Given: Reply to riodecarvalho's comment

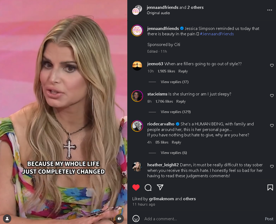Looking at the screenshot, I should (x=176, y=142).
